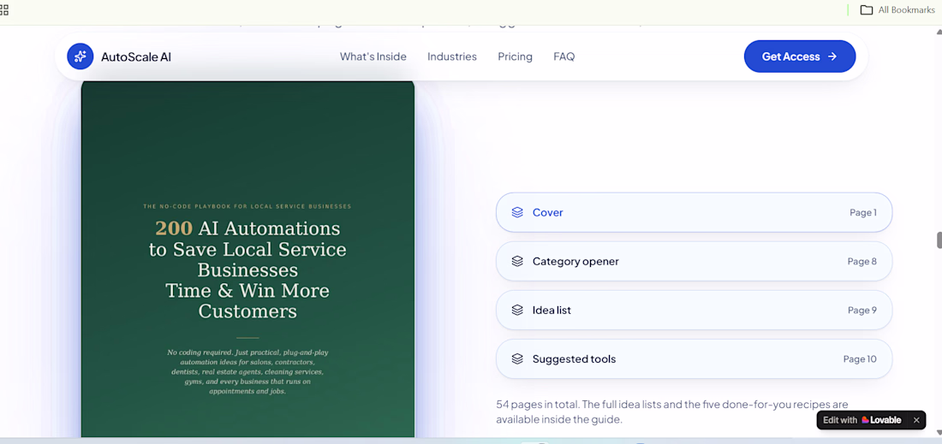942x444 pixels.
Task: Jump to the FAQ nav link
Action: (x=564, y=56)
